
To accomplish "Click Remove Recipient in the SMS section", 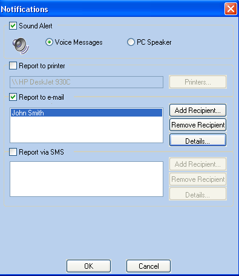I will 198,179.
